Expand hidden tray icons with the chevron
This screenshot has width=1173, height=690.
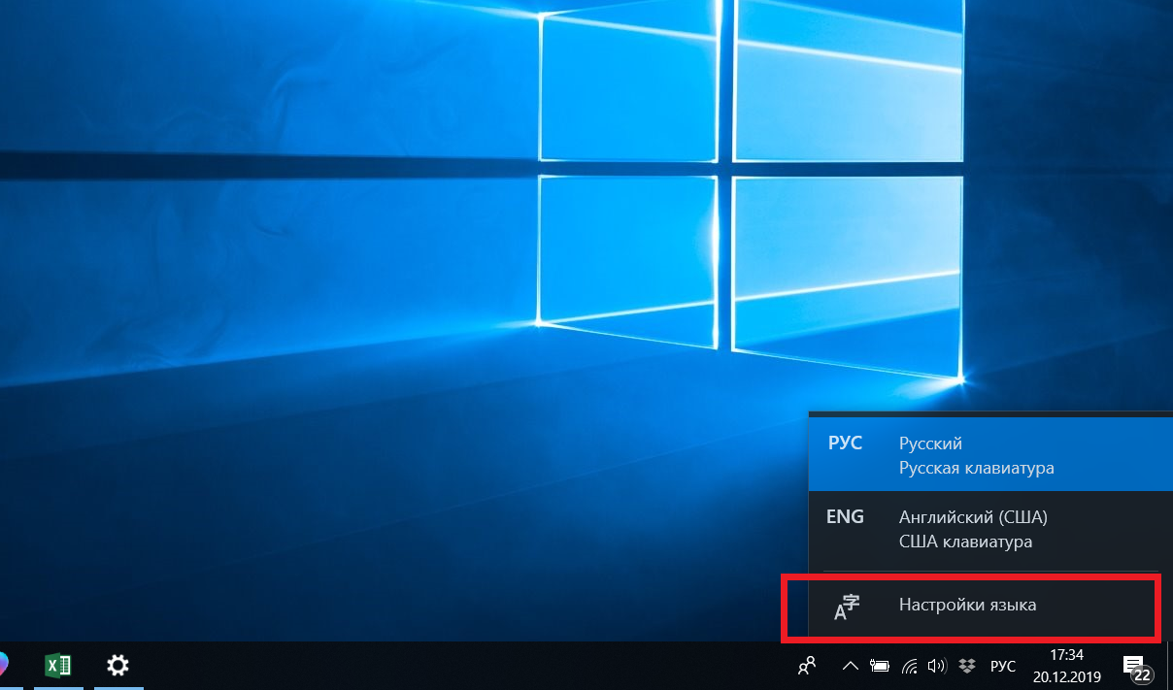(850, 667)
